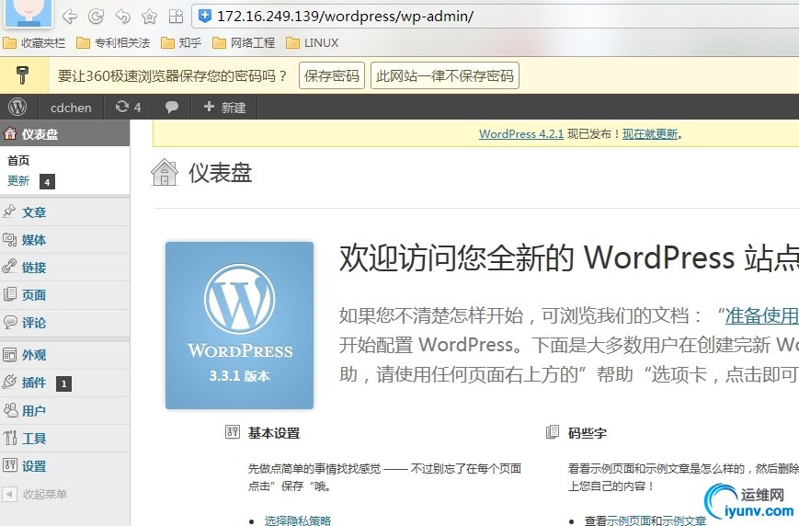799x526 pixels.
Task: Click the updates count badge 4 in sidebar
Action: [x=48, y=182]
